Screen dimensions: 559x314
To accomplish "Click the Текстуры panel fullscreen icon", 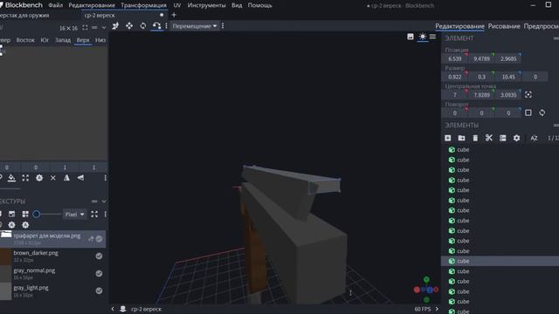I will coord(94,214).
